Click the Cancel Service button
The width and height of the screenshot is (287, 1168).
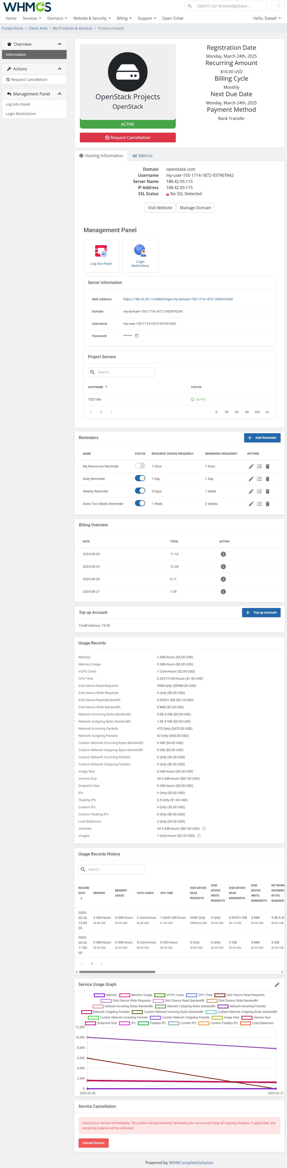coord(93,1143)
